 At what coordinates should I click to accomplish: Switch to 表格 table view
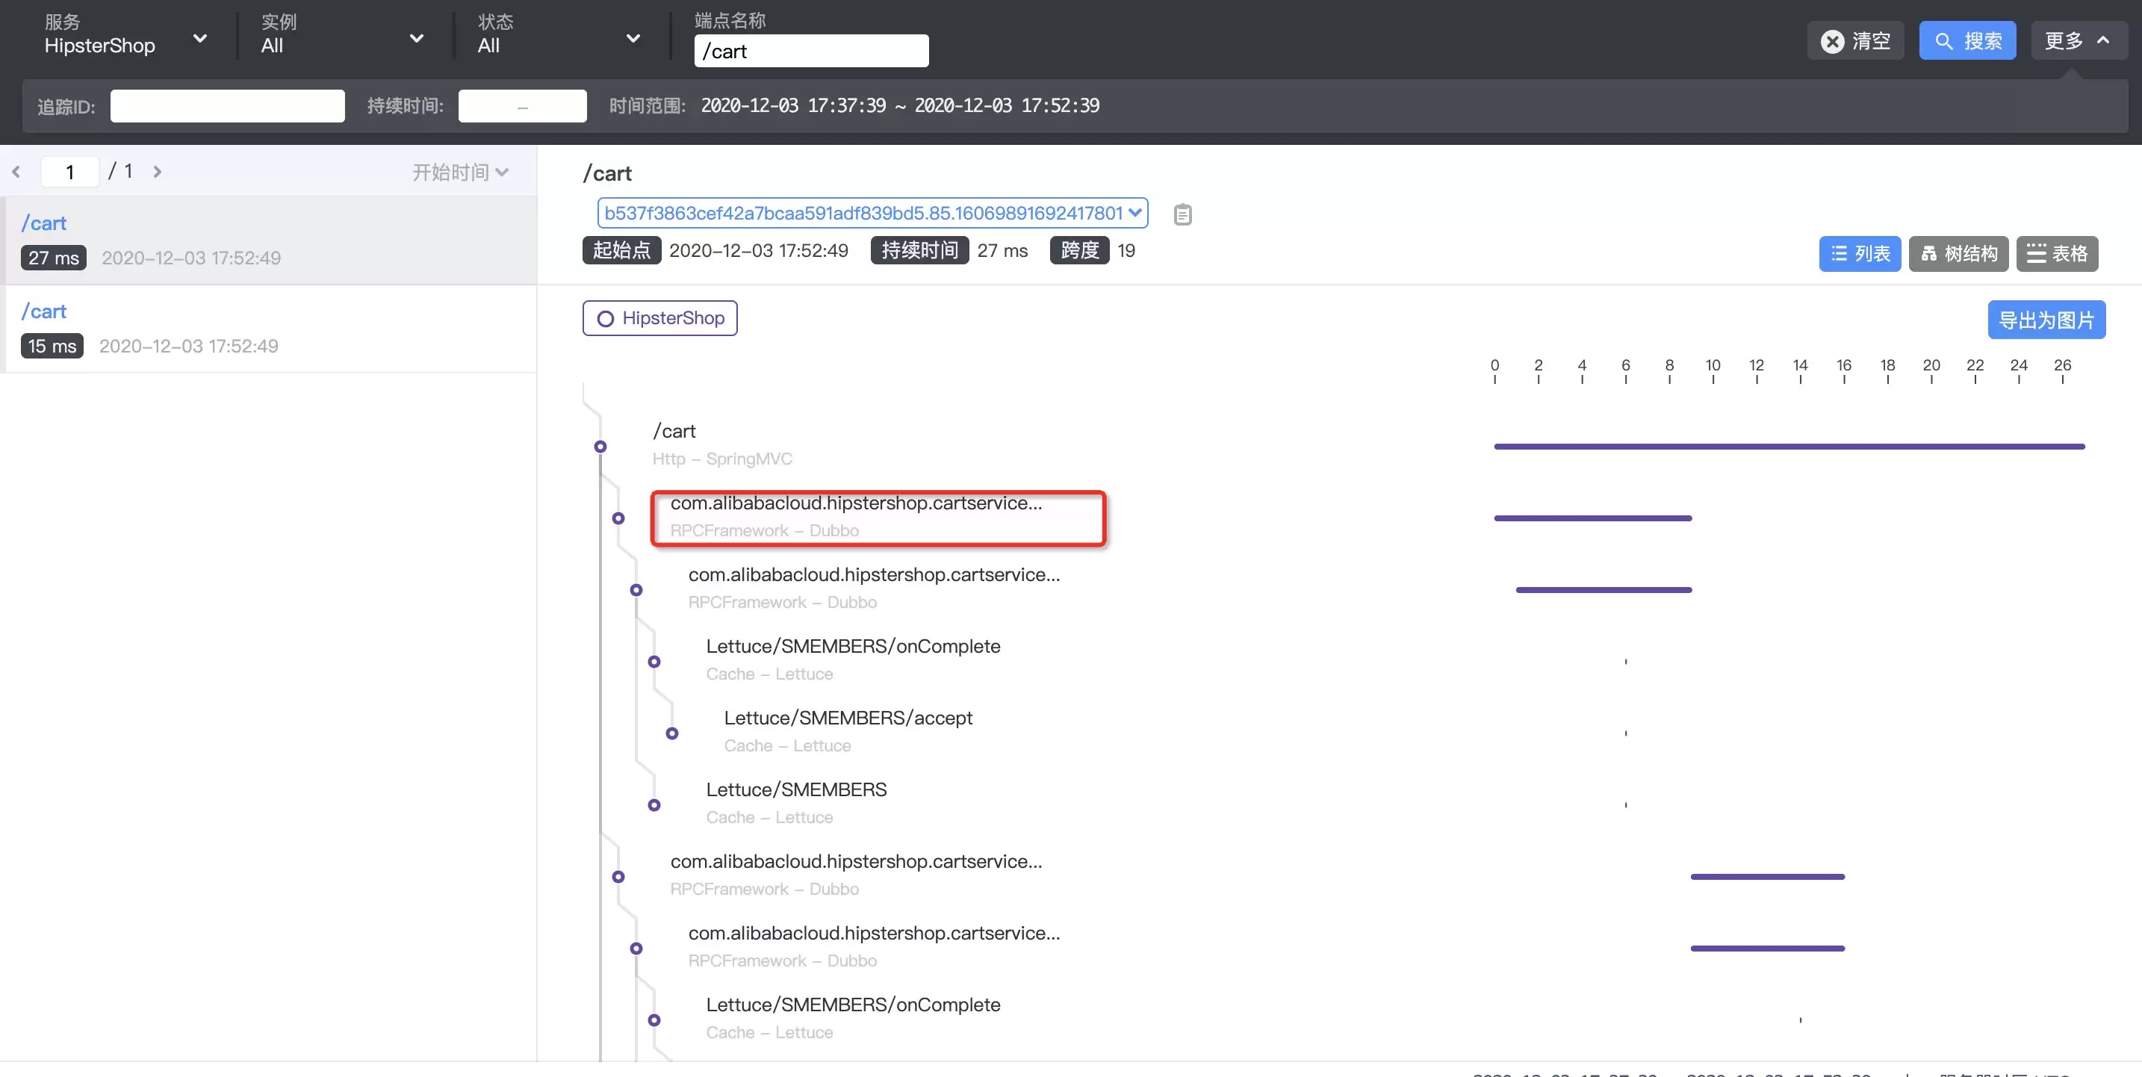(x=2056, y=254)
